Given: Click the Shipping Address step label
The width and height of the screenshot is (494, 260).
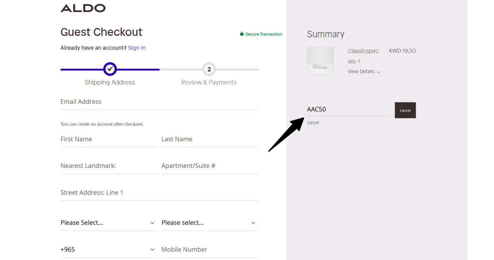Looking at the screenshot, I should coord(110,82).
